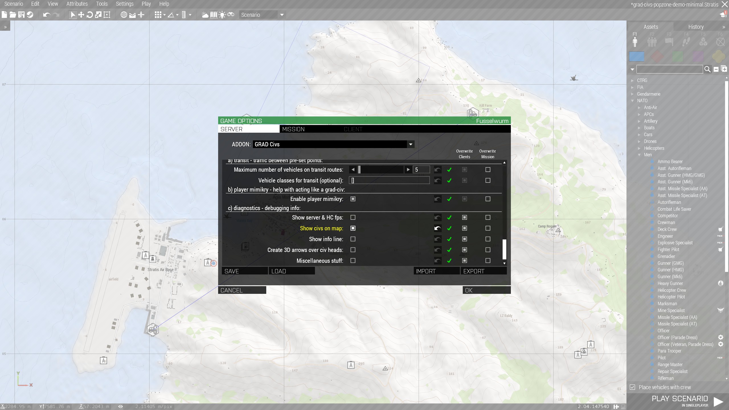Viewport: 729px width, 410px height.
Task: Toggle Place vehicles with crew checkbox
Action: click(632, 387)
